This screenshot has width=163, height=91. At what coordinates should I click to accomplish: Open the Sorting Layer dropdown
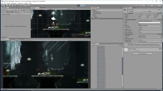tap(150, 29)
